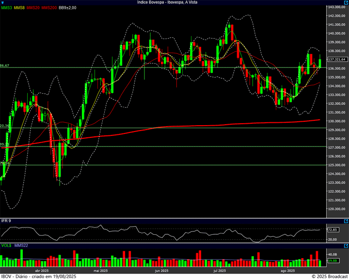349x279 pixels.
Task: Click the 125.300,00 price axis label
Action: (x=336, y=165)
